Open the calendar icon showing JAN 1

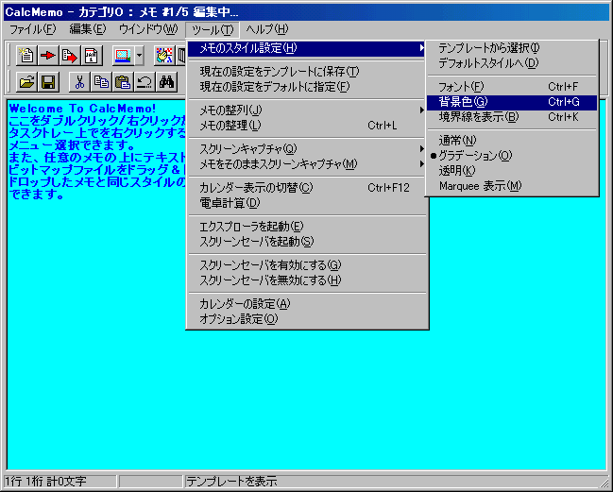tap(92, 56)
